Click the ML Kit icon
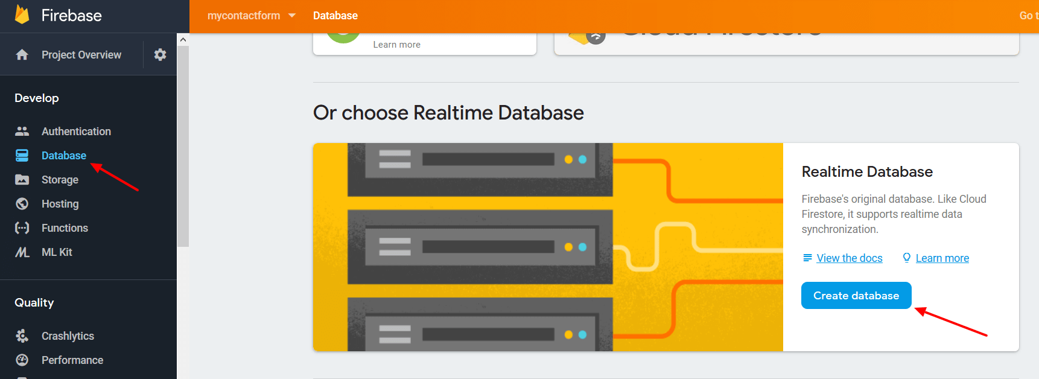The height and width of the screenshot is (379, 1039). 22,252
